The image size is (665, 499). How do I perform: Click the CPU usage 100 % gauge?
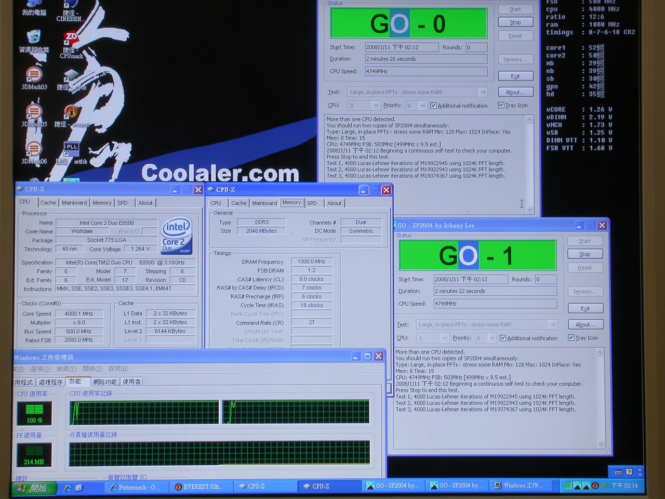[34, 414]
